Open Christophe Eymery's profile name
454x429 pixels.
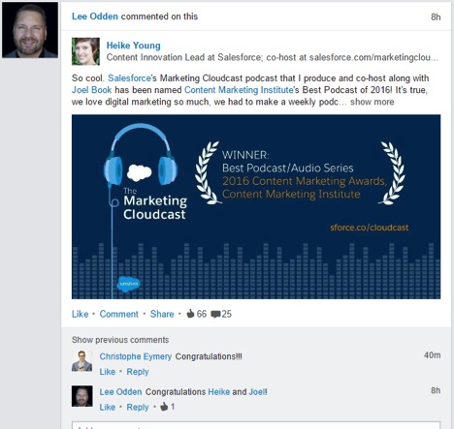(136, 356)
